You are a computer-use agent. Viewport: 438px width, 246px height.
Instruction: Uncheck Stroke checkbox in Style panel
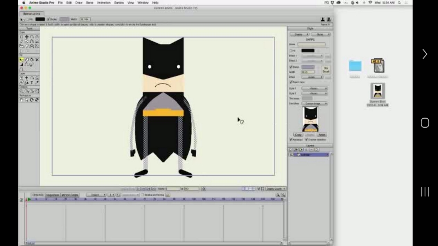coord(291,67)
